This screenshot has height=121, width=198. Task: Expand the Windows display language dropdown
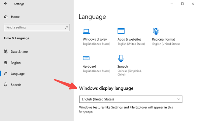click(131, 99)
